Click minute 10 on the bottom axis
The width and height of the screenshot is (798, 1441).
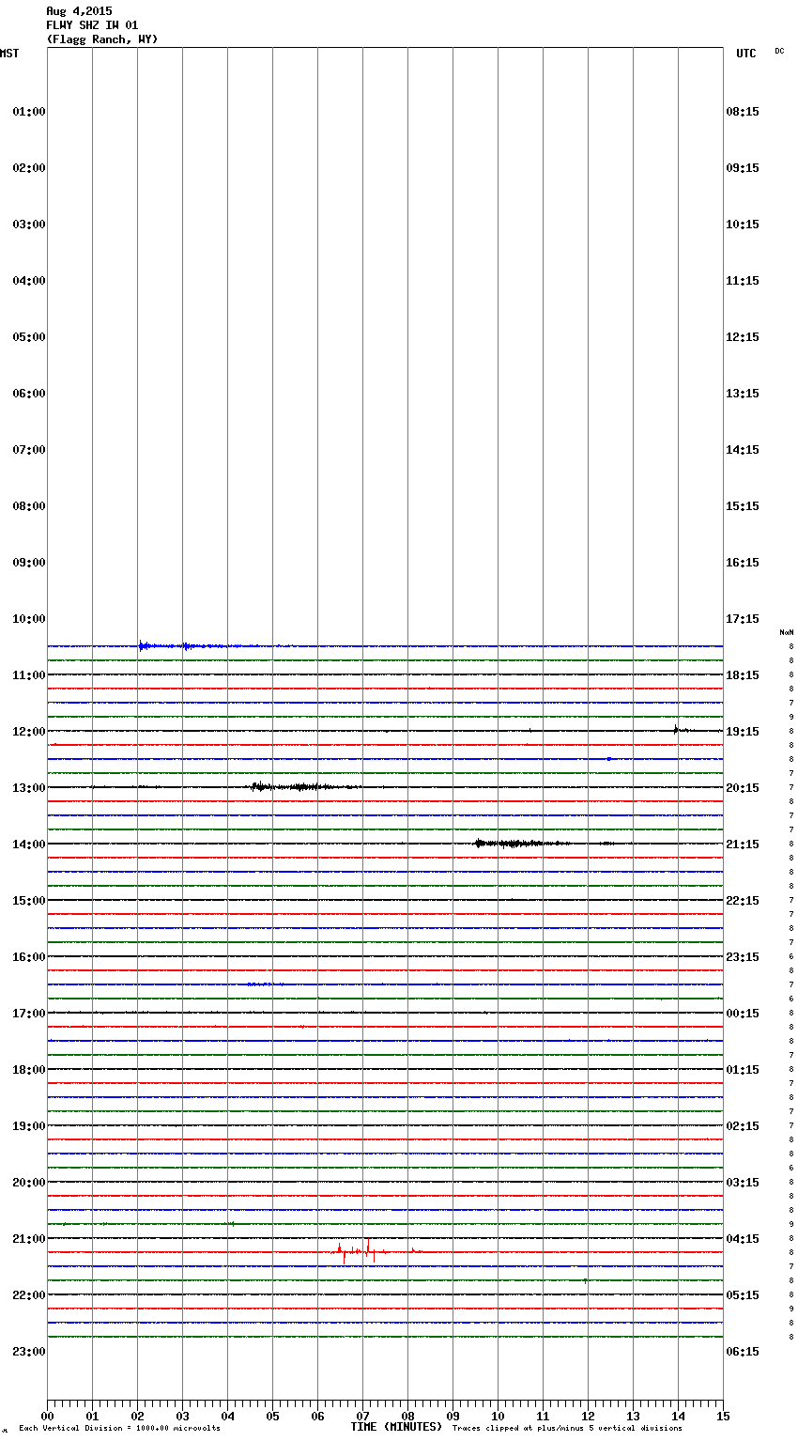point(498,1416)
